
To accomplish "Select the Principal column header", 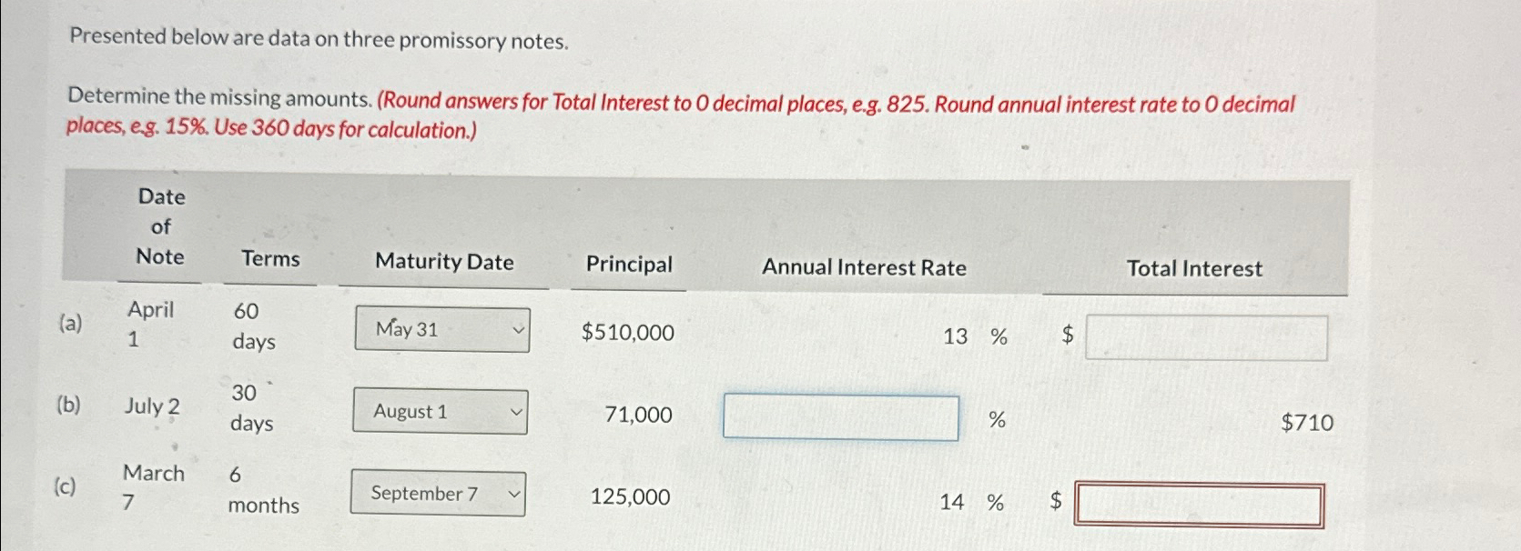I will pos(628,263).
